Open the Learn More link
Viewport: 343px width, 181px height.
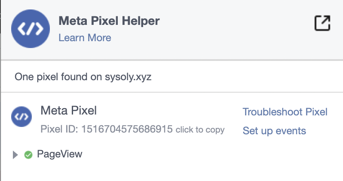point(85,38)
